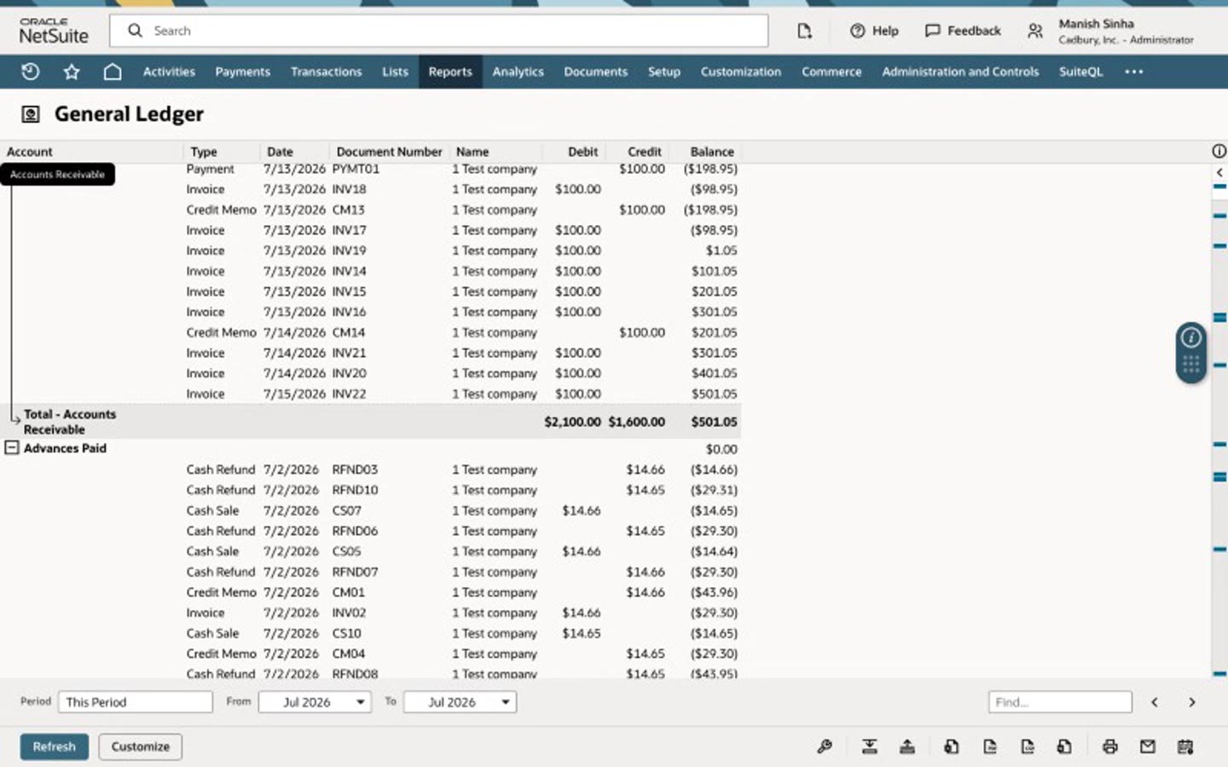Click the Customize button
This screenshot has height=767, width=1228.
[140, 747]
